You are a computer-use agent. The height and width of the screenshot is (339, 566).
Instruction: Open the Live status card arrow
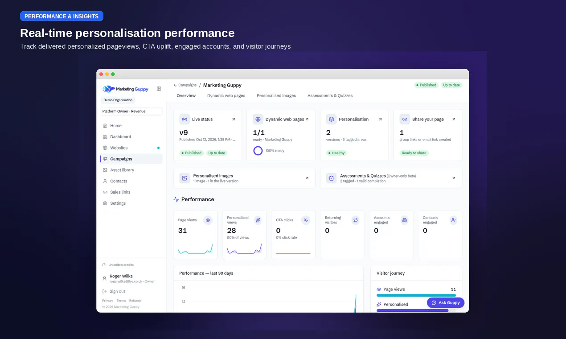pos(234,119)
